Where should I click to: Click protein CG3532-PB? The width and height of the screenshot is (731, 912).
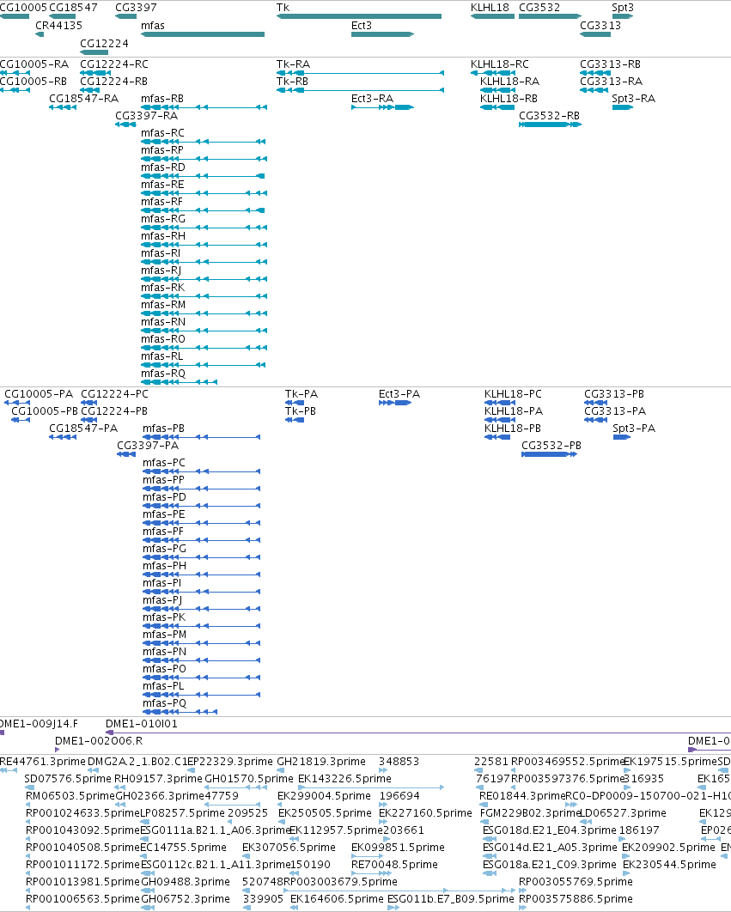(x=551, y=446)
